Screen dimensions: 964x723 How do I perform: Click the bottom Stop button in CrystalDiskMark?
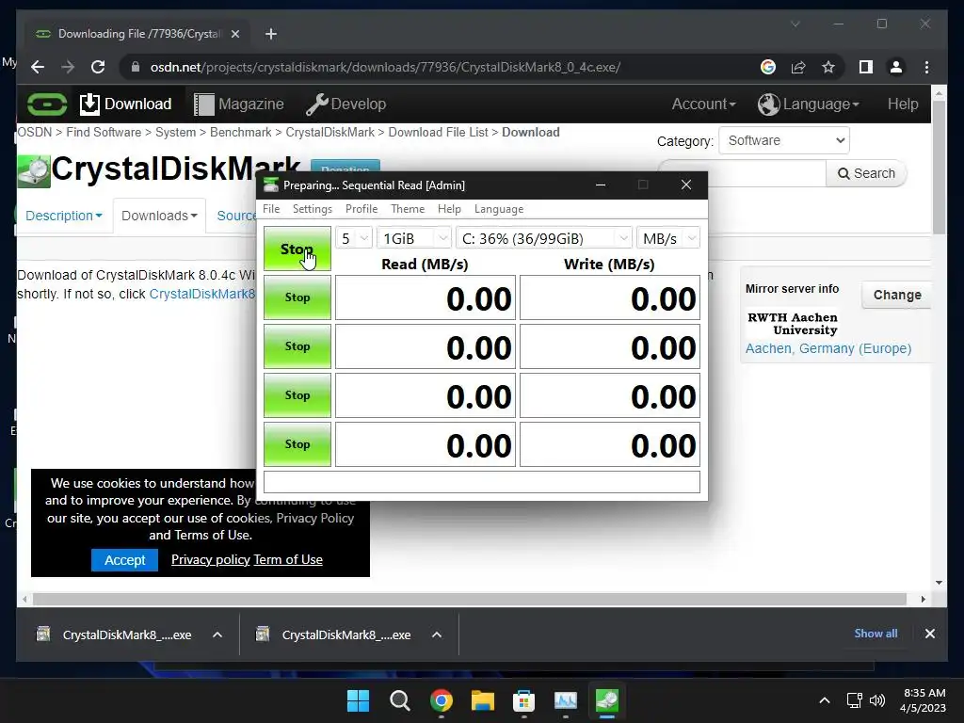[297, 444]
